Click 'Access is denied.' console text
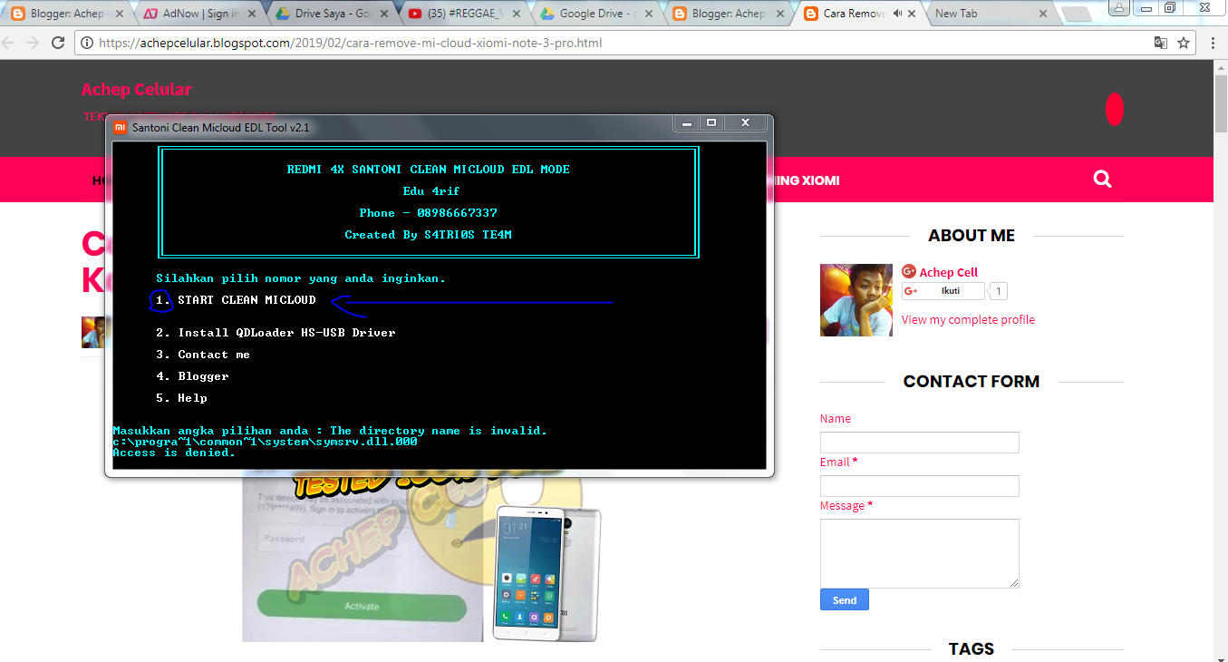1228x662 pixels. tap(174, 453)
